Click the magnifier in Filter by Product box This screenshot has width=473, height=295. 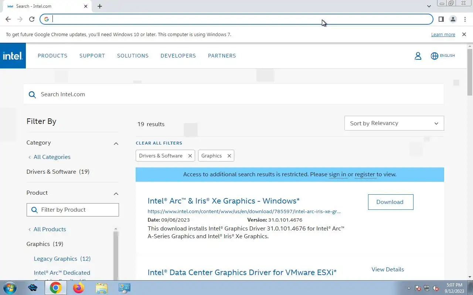click(x=34, y=210)
